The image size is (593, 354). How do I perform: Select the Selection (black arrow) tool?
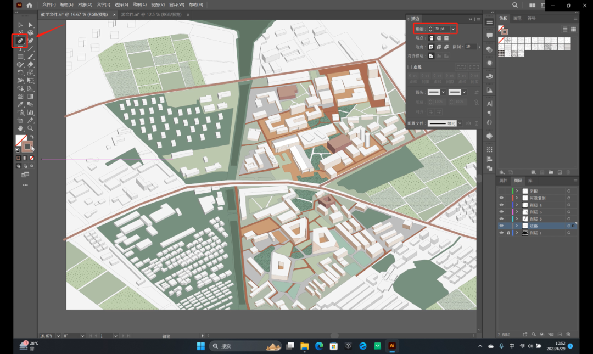20,25
